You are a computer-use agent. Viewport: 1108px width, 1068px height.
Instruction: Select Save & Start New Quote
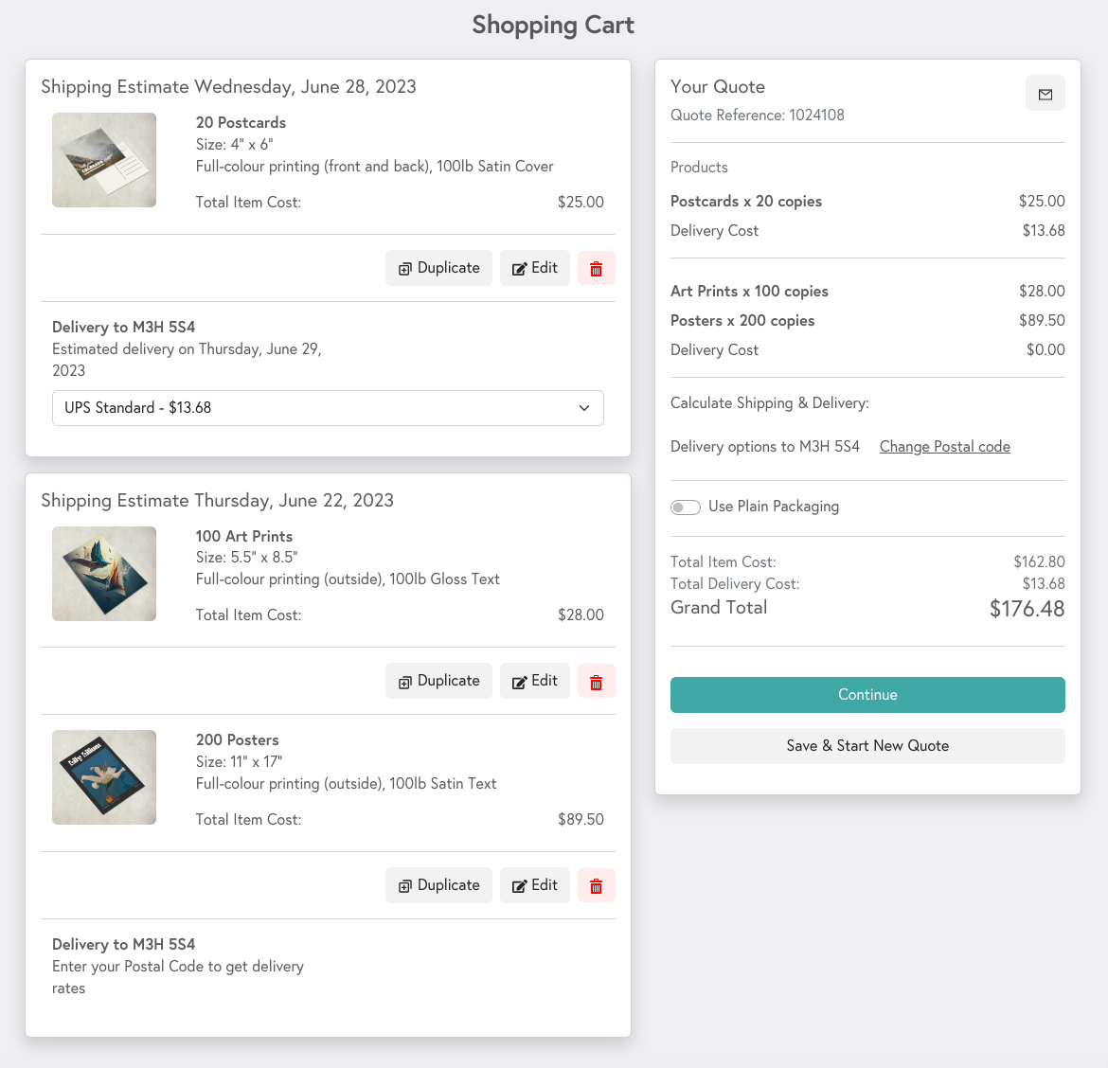[867, 746]
